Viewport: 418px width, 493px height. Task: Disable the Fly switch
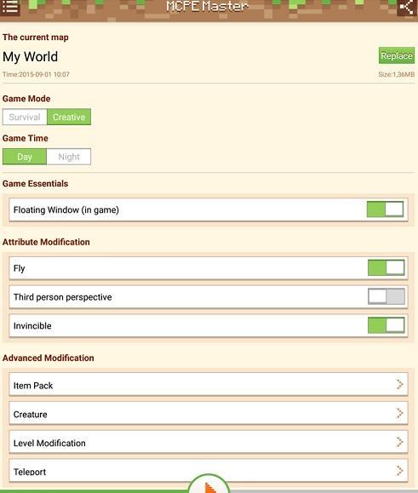pos(387,268)
